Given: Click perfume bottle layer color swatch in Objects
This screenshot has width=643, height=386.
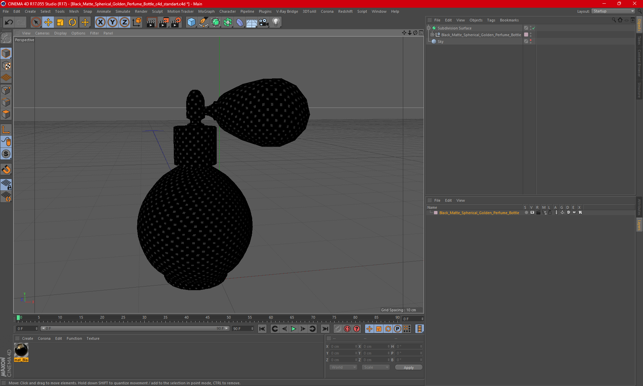Looking at the screenshot, I should point(526,35).
